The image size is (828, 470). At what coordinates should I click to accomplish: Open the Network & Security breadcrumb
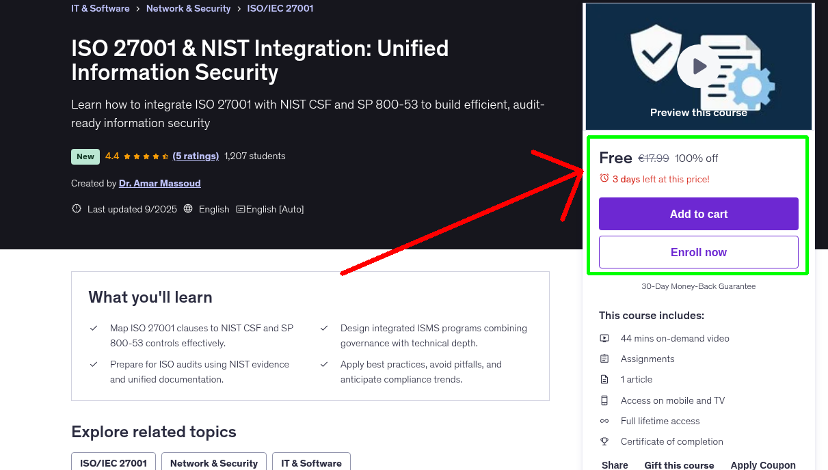click(x=188, y=8)
